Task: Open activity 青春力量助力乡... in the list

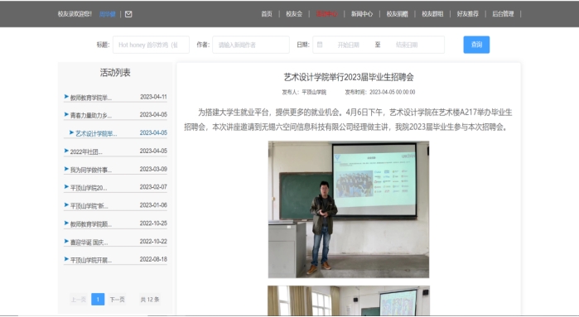Action: [91, 115]
